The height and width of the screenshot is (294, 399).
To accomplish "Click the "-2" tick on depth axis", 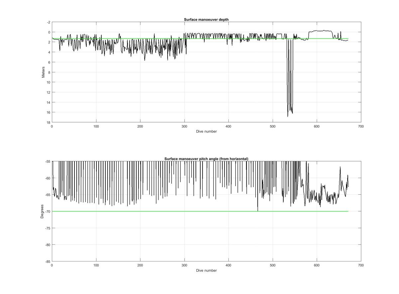I will 49,22.
